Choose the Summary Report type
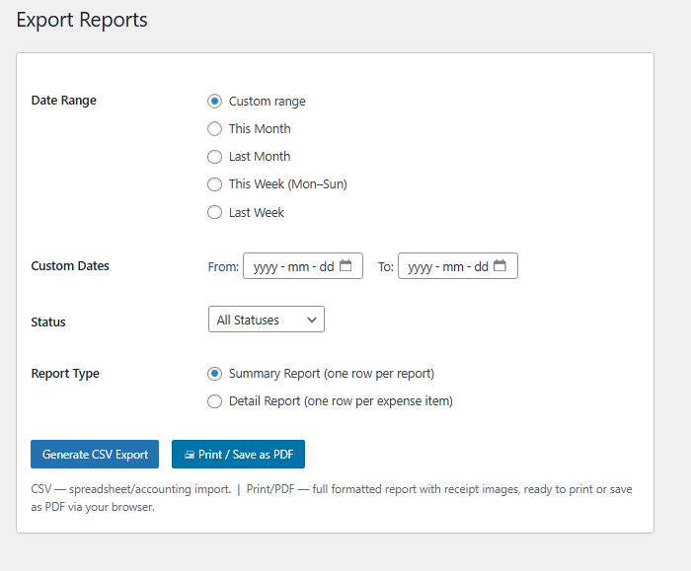691x571 pixels. [x=214, y=374]
